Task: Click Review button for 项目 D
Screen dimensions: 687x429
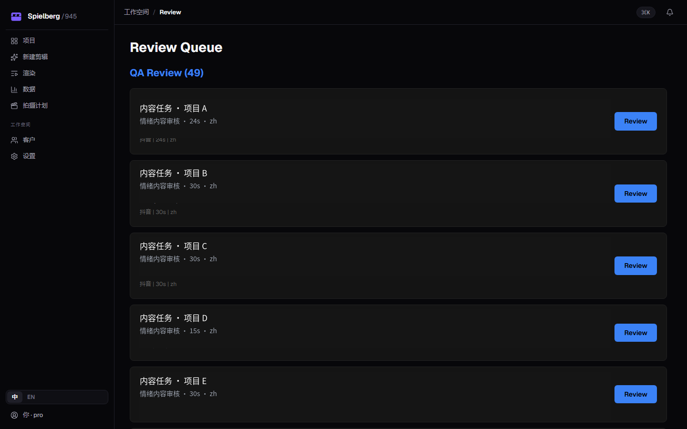Action: click(x=635, y=333)
